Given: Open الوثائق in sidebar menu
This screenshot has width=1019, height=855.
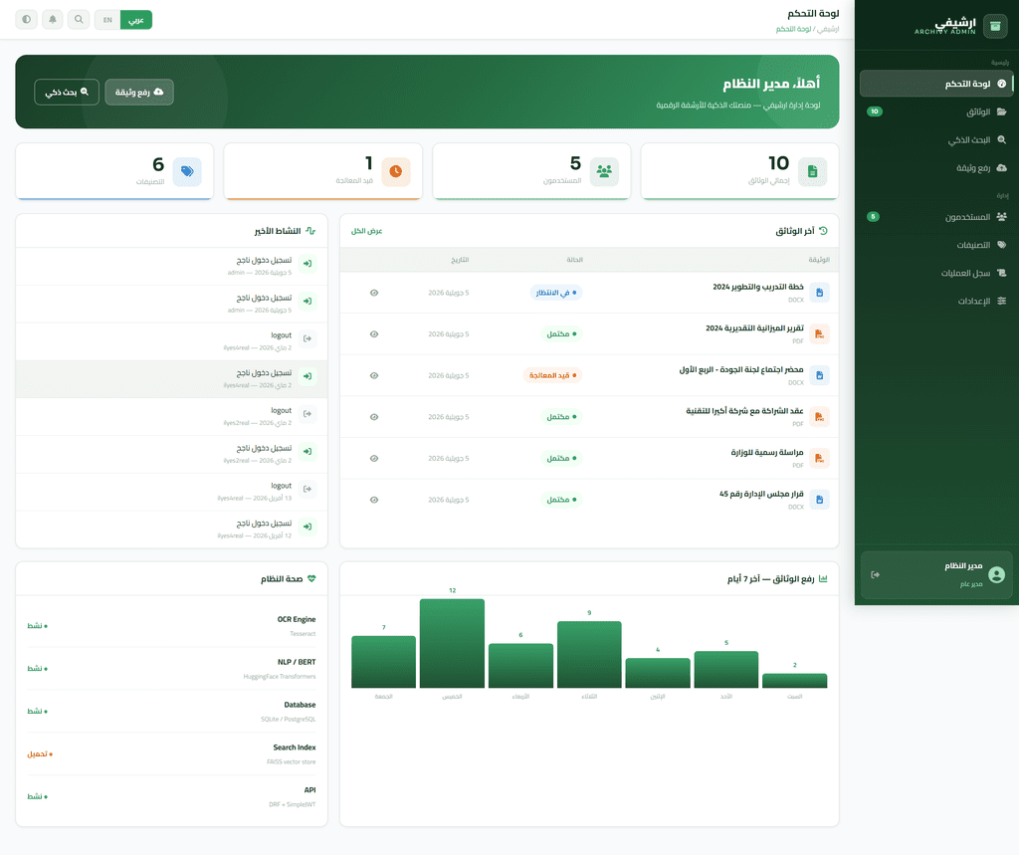Looking at the screenshot, I should pyautogui.click(x=935, y=111).
